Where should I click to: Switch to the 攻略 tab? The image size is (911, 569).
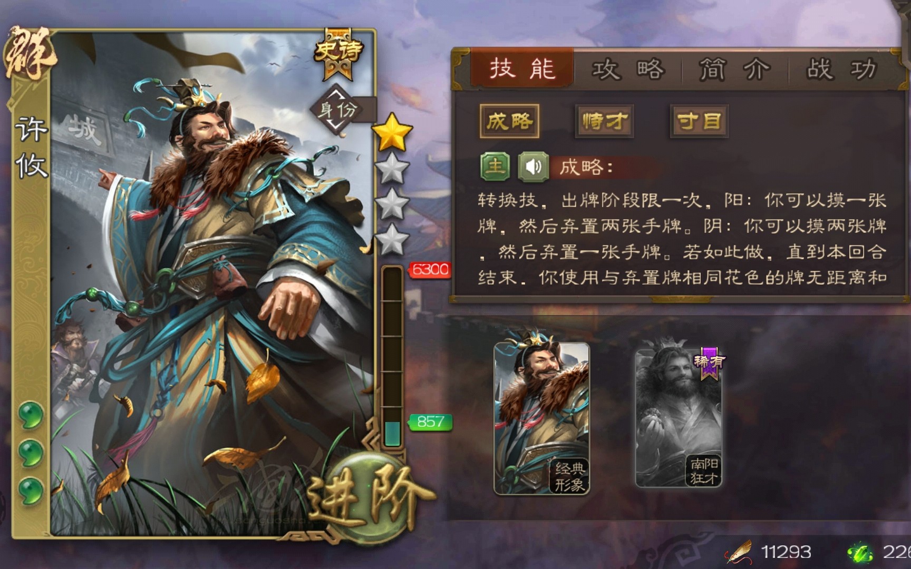pyautogui.click(x=627, y=69)
